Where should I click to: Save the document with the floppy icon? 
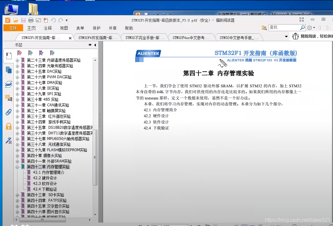pyautogui.click(x=23, y=20)
